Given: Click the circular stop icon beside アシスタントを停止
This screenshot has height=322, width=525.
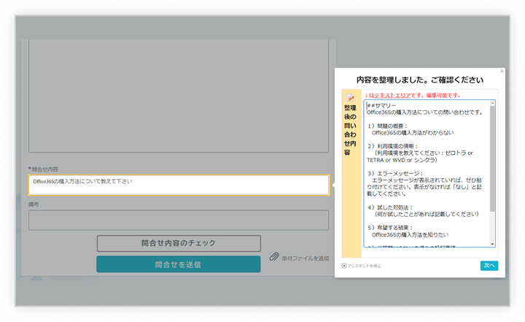Looking at the screenshot, I should pyautogui.click(x=344, y=265).
